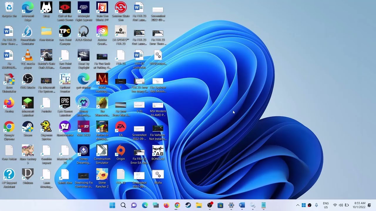The image size is (376, 211).
Task: Click the Metal Hellsinger shortcut
Action: click(102, 83)
